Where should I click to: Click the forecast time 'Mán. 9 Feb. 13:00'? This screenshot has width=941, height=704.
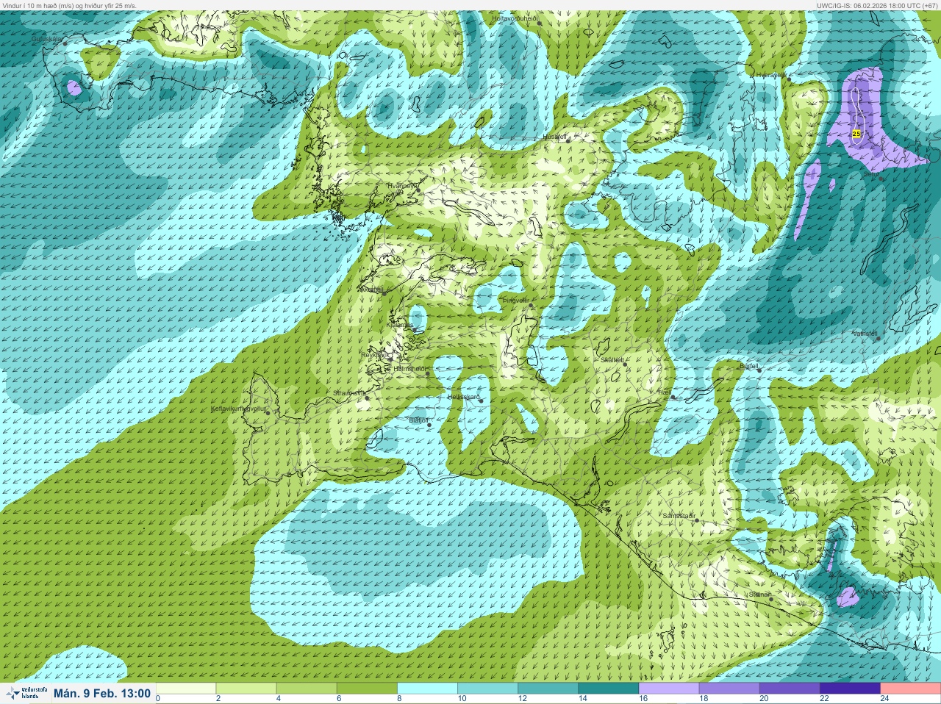pos(102,693)
